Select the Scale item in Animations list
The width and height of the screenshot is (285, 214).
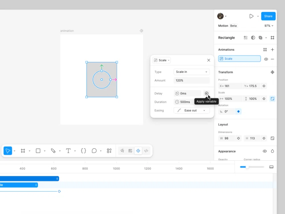[x=239, y=59]
